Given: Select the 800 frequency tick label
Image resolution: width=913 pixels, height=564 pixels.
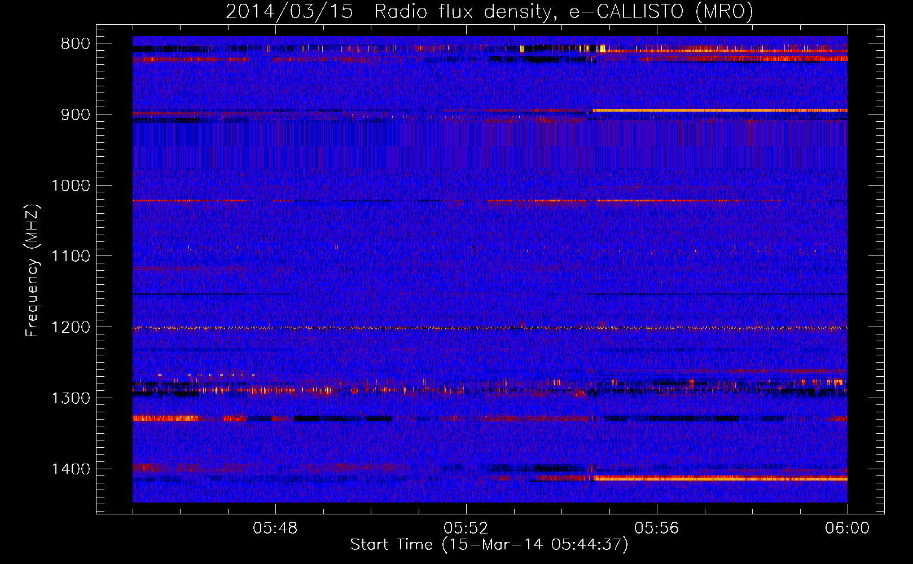Looking at the screenshot, I should (x=76, y=44).
